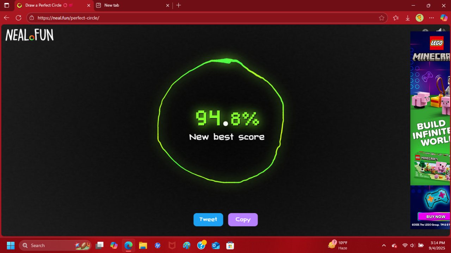Open the Copilot sidebar icon
The width and height of the screenshot is (451, 253).
tap(444, 18)
